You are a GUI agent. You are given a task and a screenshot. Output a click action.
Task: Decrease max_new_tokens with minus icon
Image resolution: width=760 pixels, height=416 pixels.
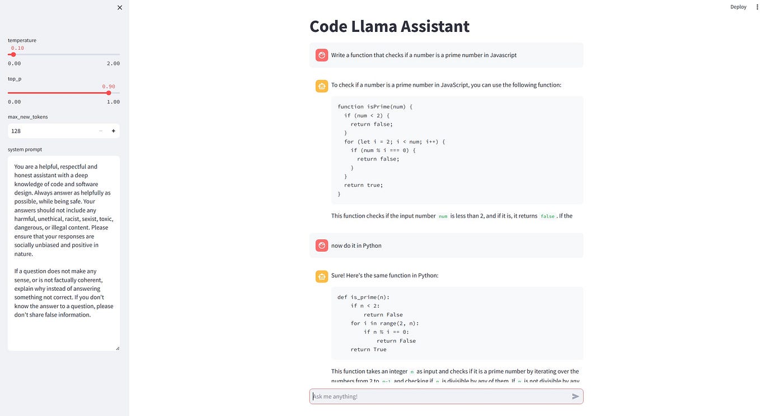coord(101,131)
